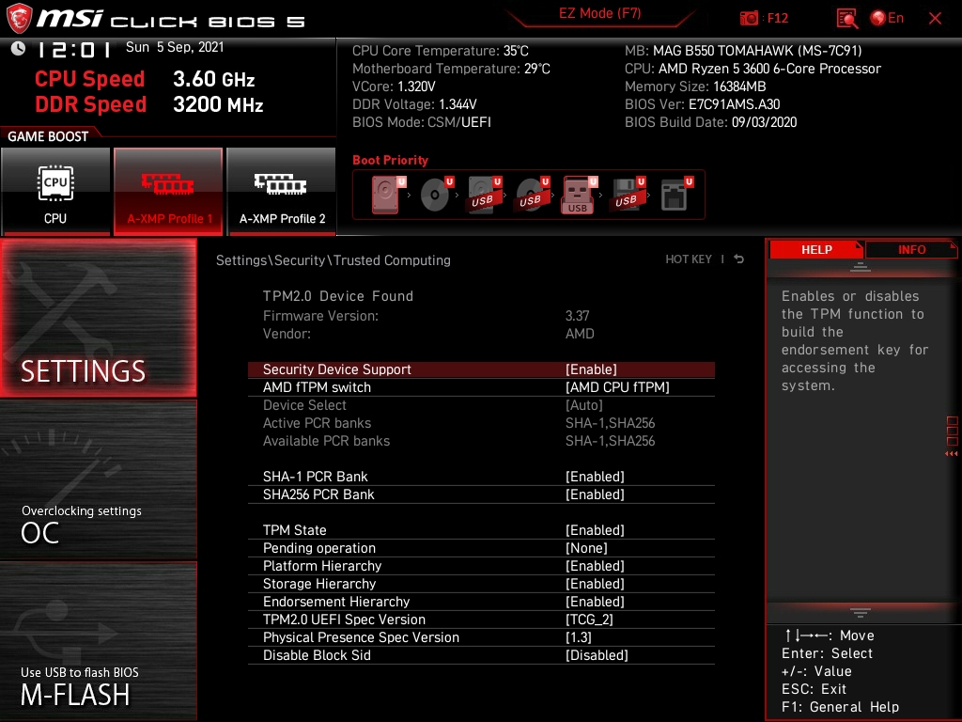The height and width of the screenshot is (722, 962).
Task: Click the CPU Core Temperature reading
Action: click(x=441, y=51)
